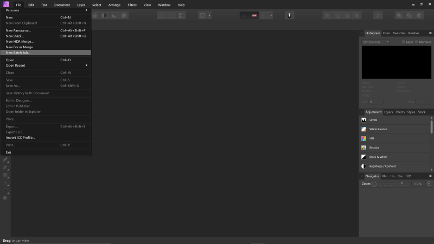434x244 pixels.
Task: Select the Rectangle shape tool
Action: click(5, 175)
